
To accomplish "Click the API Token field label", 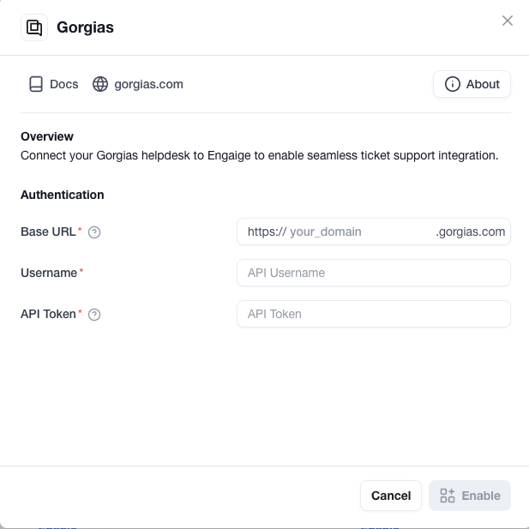I will pyautogui.click(x=48, y=314).
